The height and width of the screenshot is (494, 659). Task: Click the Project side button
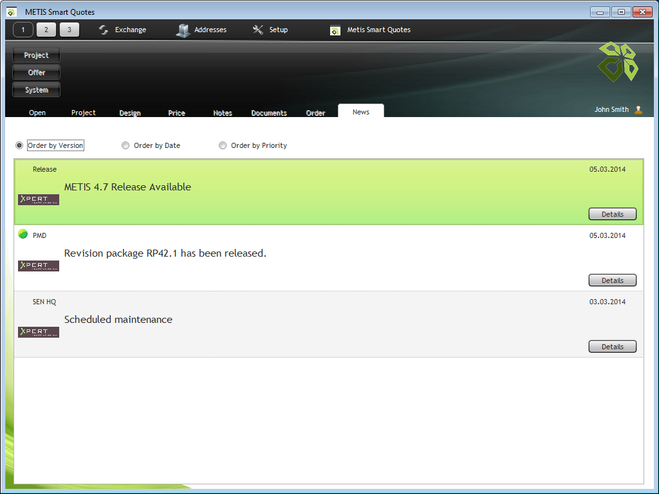click(36, 55)
